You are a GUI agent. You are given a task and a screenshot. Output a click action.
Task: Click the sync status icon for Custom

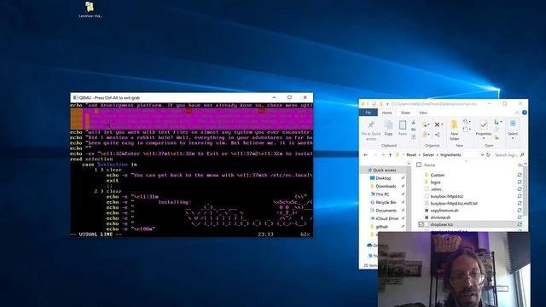520,175
